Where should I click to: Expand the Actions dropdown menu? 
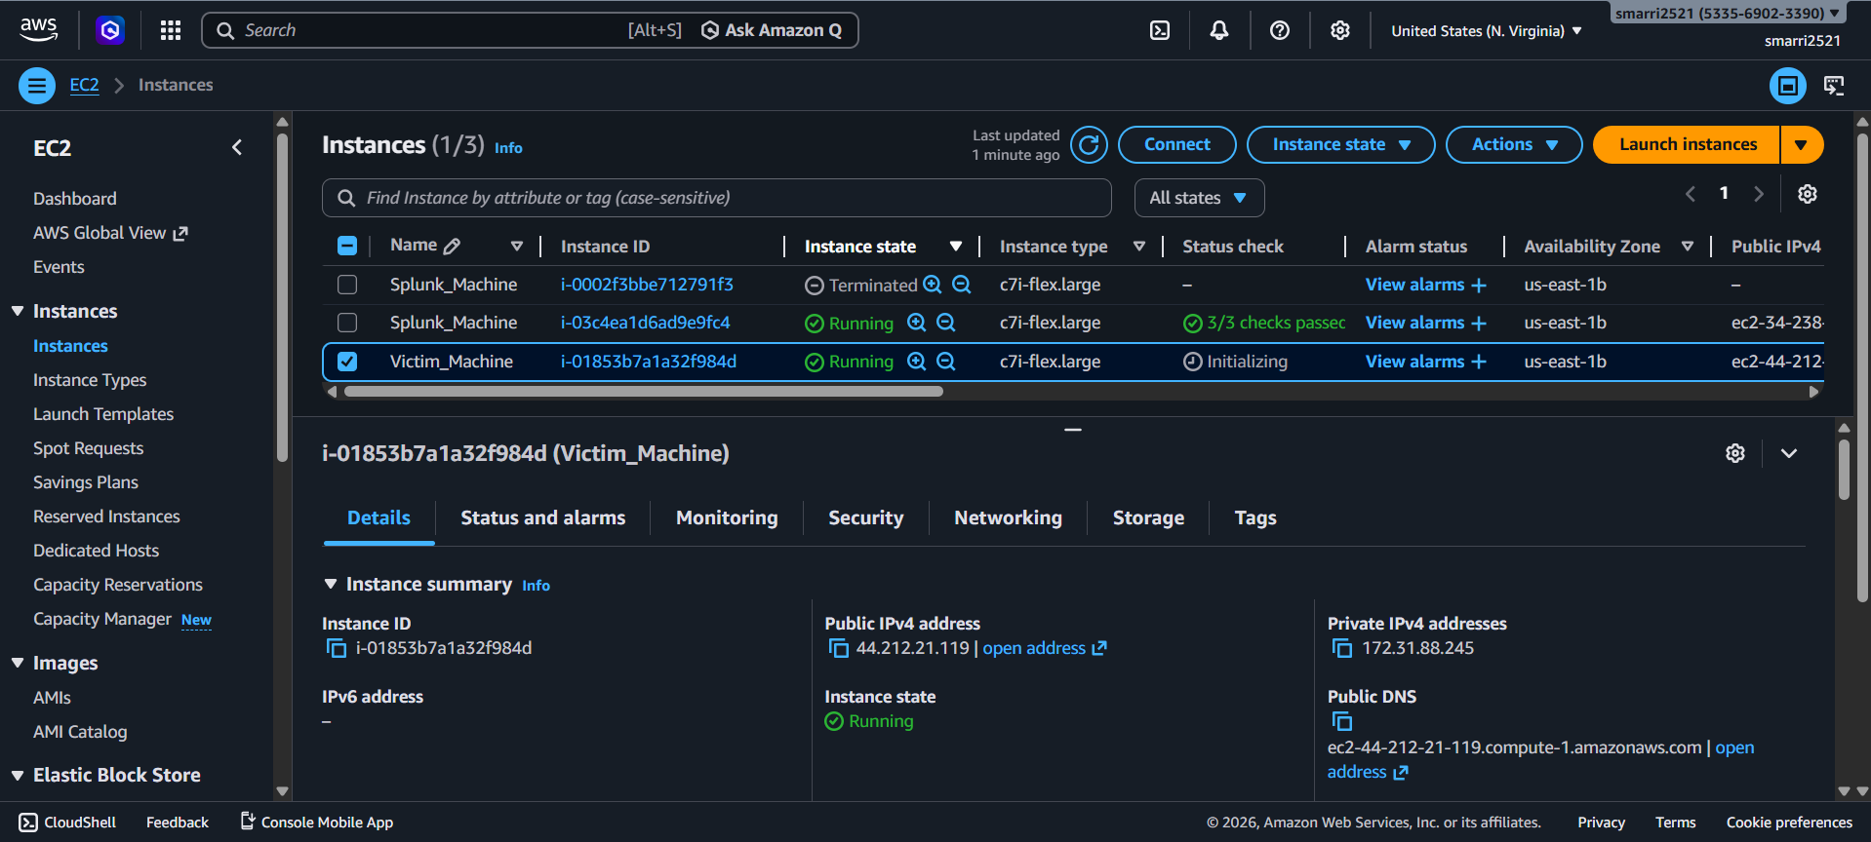coord(1513,145)
